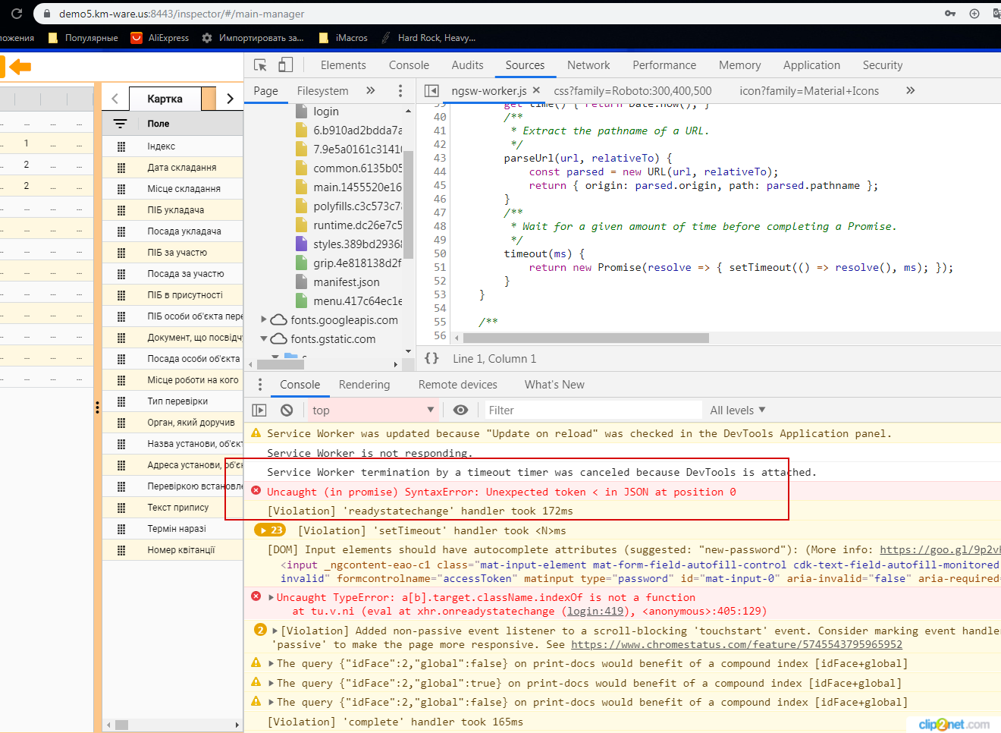Viewport: 1001px width, 733px height.
Task: Open the drawer three-dot menu
Action: [x=259, y=385]
